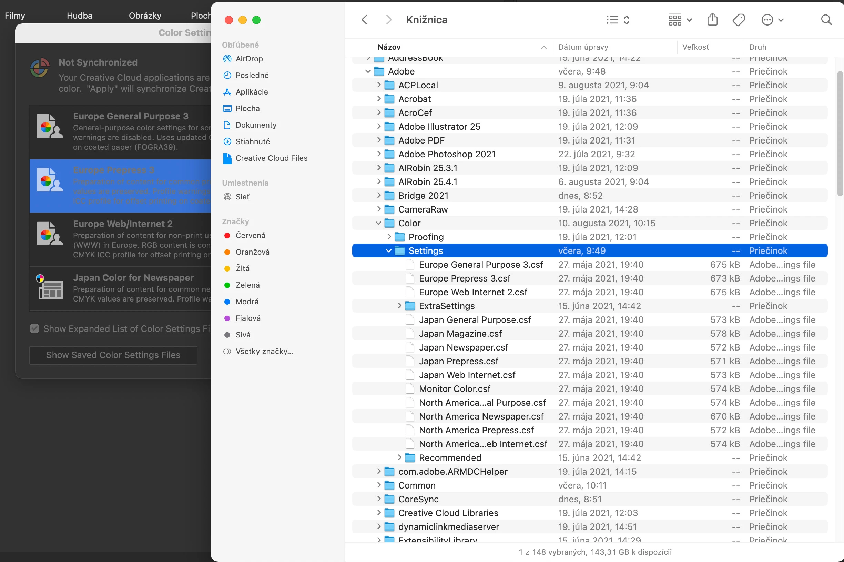Toggle Show Expanded List of Color Settings checkbox
This screenshot has width=844, height=562.
35,329
